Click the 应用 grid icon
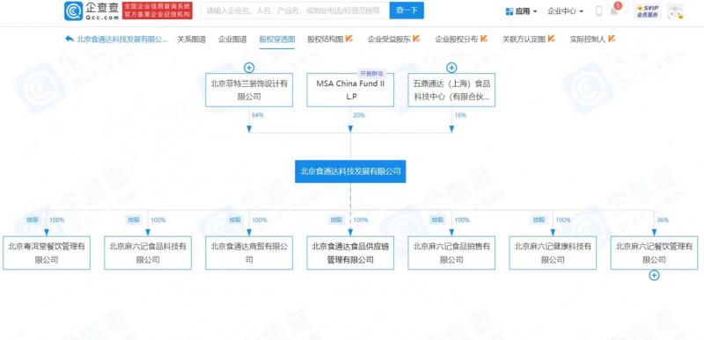Screen dimensions: 704x340 tap(510, 11)
